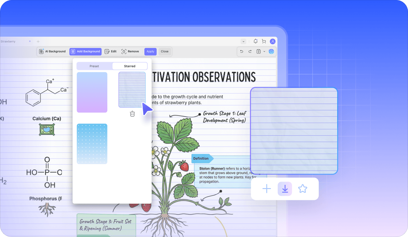Click the green cell illustration under Calcium
Viewport: 408px width, 237px height.
pos(47,129)
